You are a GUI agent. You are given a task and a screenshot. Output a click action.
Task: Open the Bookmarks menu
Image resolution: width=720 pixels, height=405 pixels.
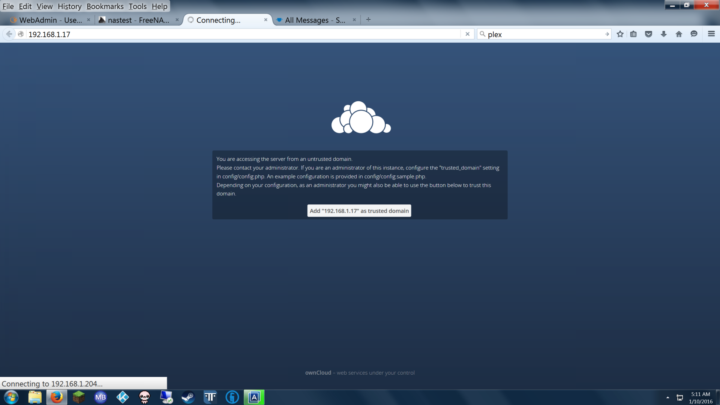click(105, 6)
